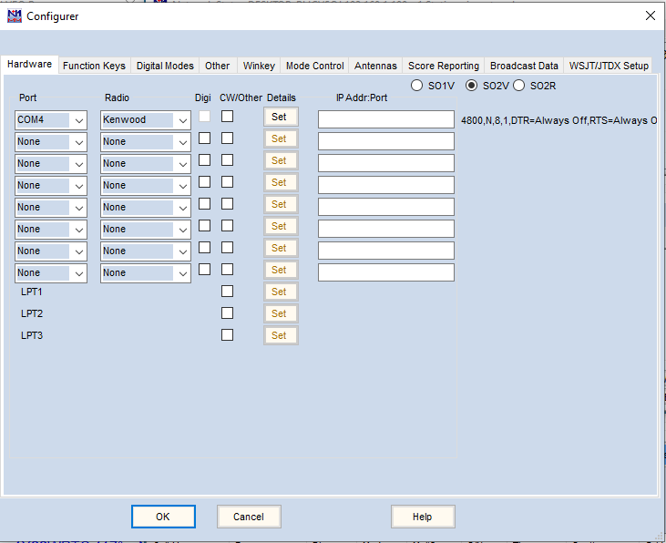Screen dimensions: 666x543
Task: Select the Other tab
Action: click(x=217, y=66)
